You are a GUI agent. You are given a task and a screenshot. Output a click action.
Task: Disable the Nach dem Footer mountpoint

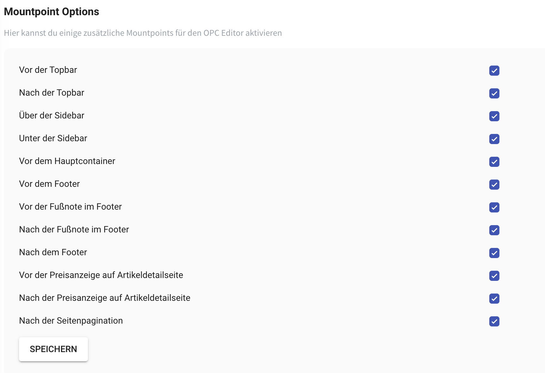[494, 253]
